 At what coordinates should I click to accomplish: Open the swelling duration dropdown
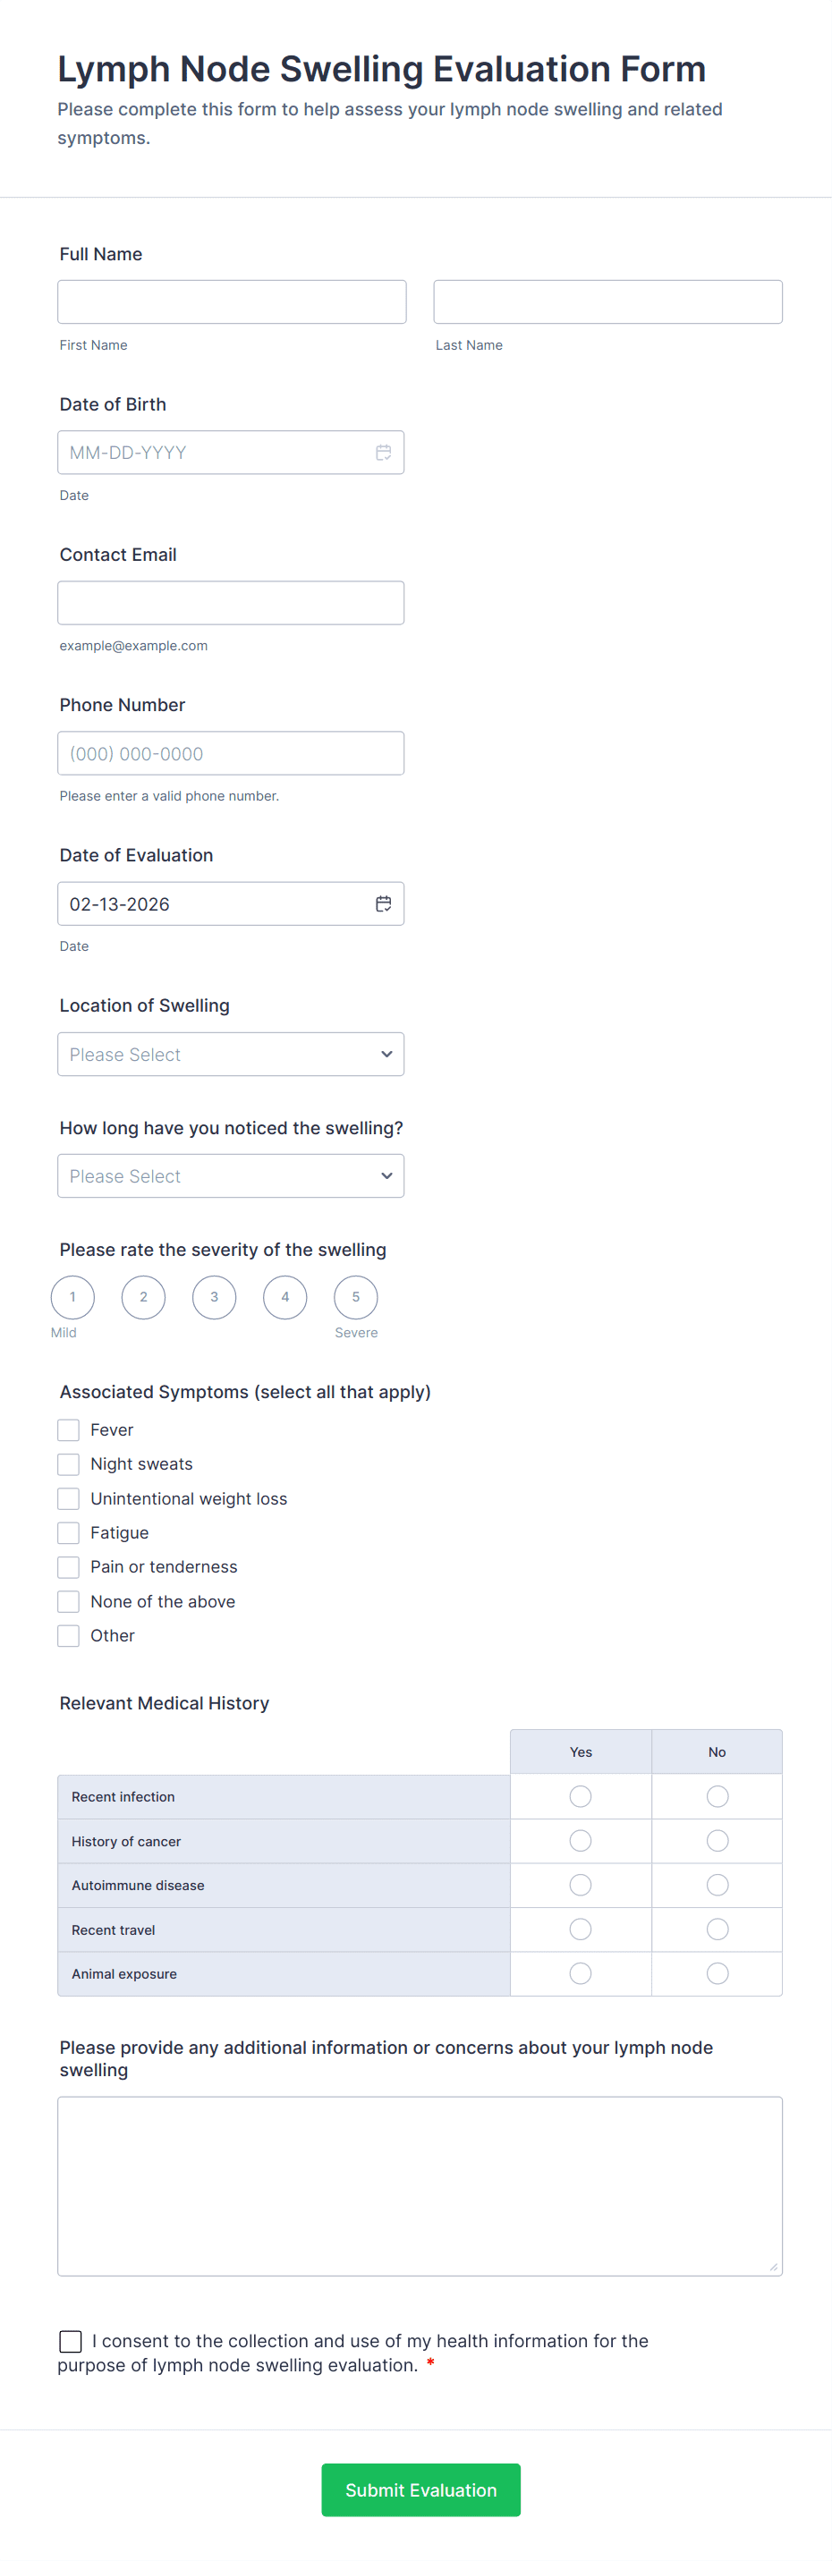(x=231, y=1176)
